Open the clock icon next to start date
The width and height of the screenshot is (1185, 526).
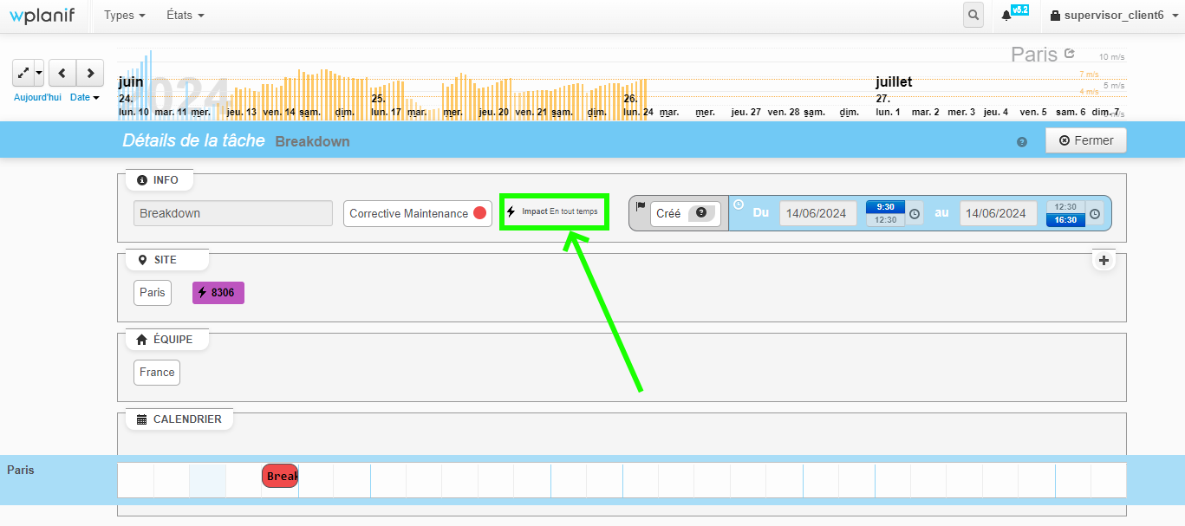[x=914, y=213]
